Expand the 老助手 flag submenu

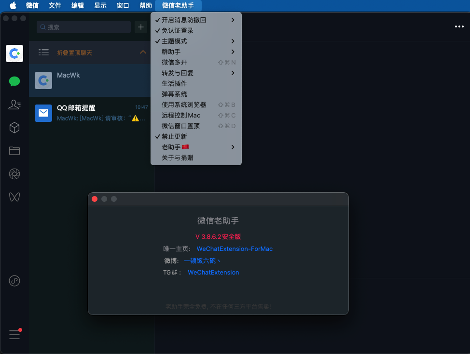196,147
